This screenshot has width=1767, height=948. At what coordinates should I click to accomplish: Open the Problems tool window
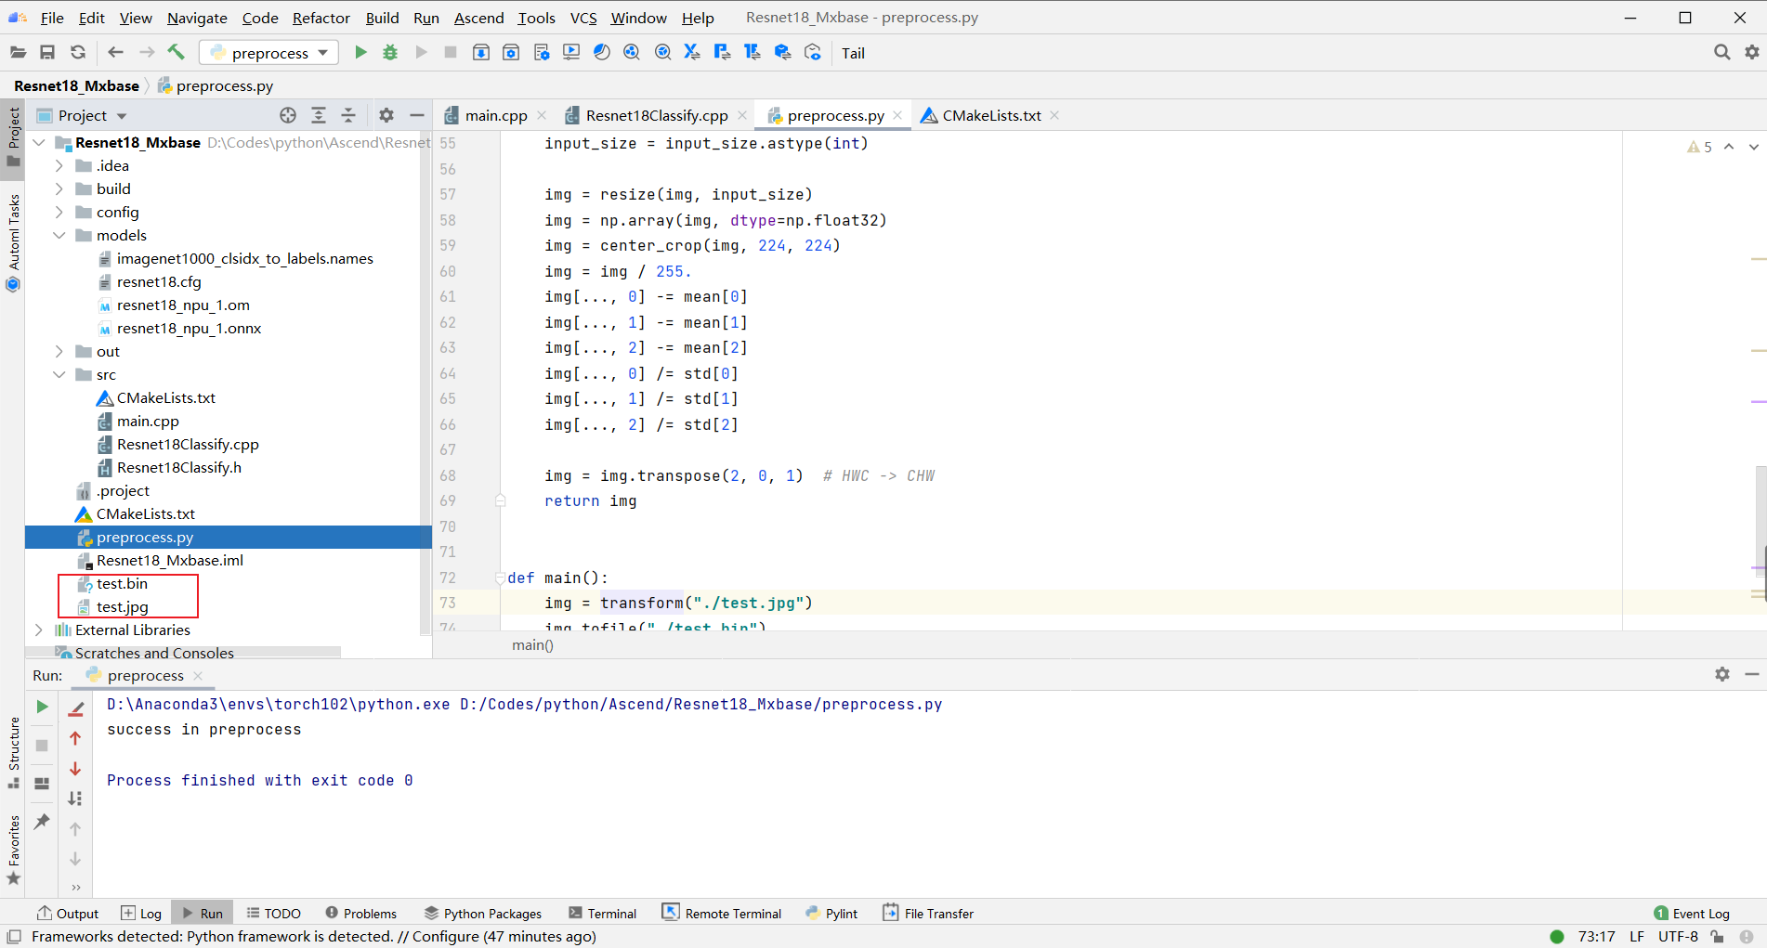(361, 913)
